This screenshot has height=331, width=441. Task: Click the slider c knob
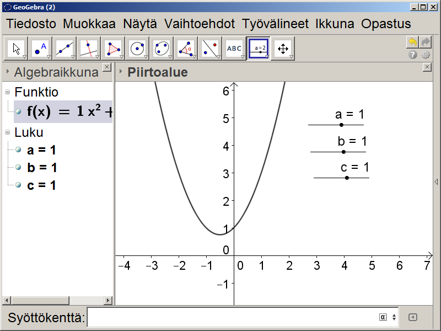pyautogui.click(x=347, y=178)
